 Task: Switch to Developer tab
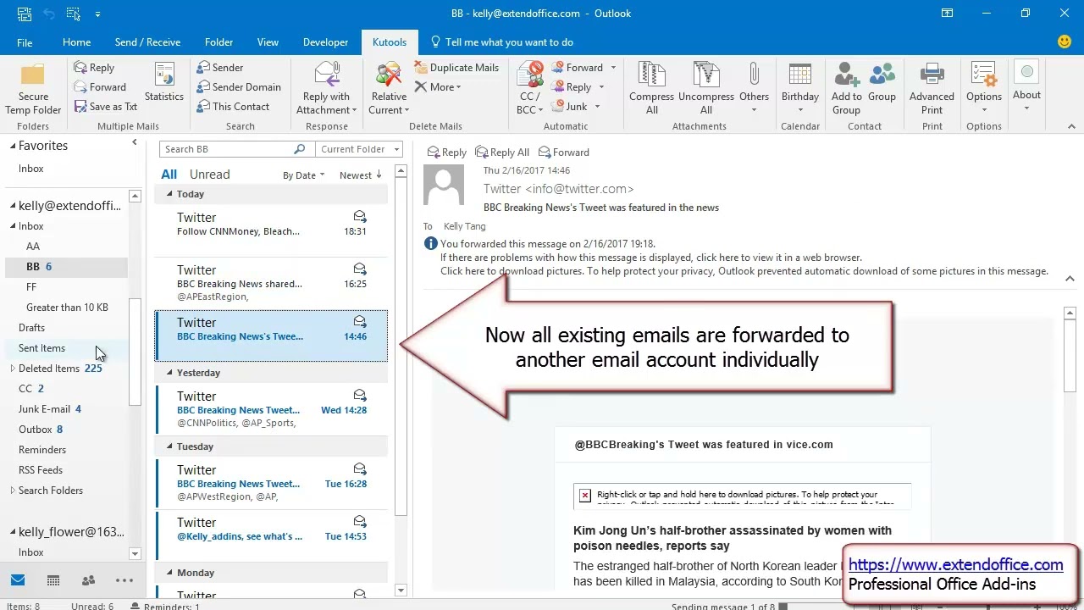point(325,42)
